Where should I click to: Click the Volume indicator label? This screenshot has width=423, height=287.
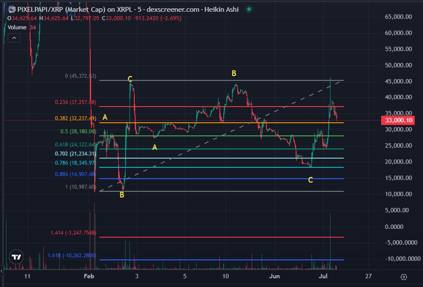pyautogui.click(x=17, y=27)
